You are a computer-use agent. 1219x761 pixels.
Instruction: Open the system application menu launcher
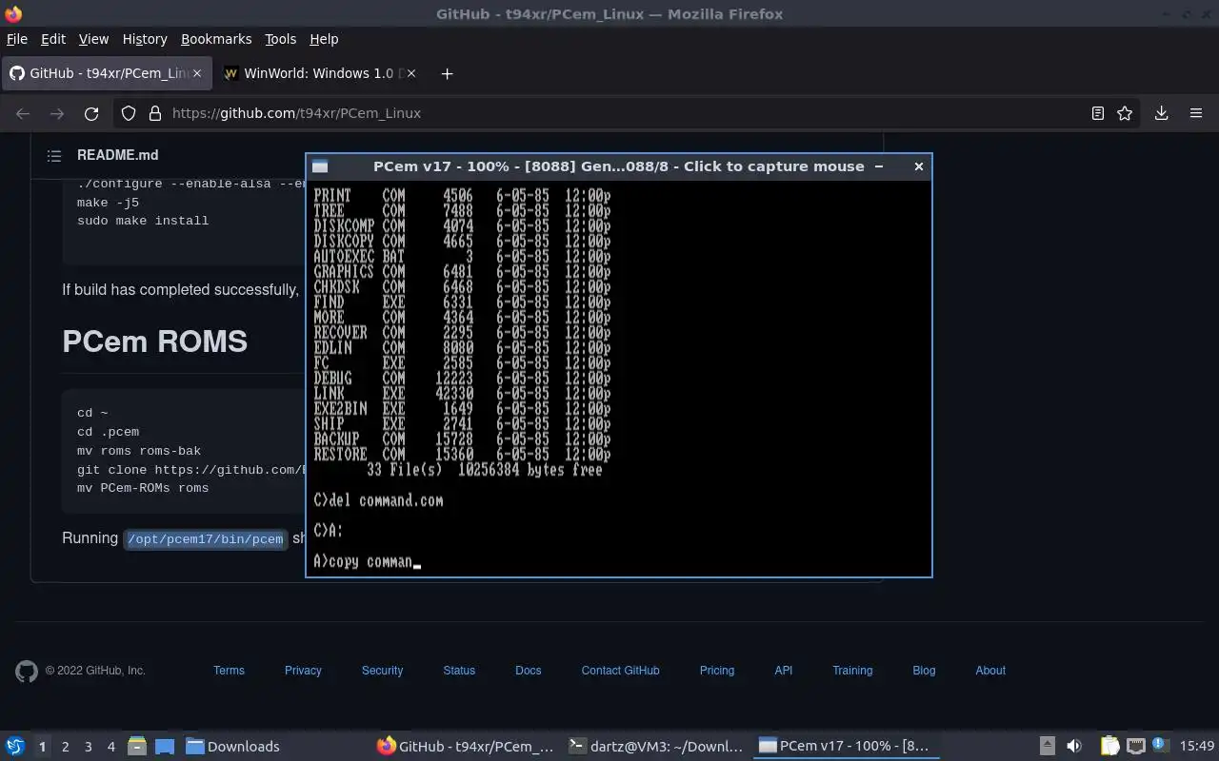[x=15, y=746]
